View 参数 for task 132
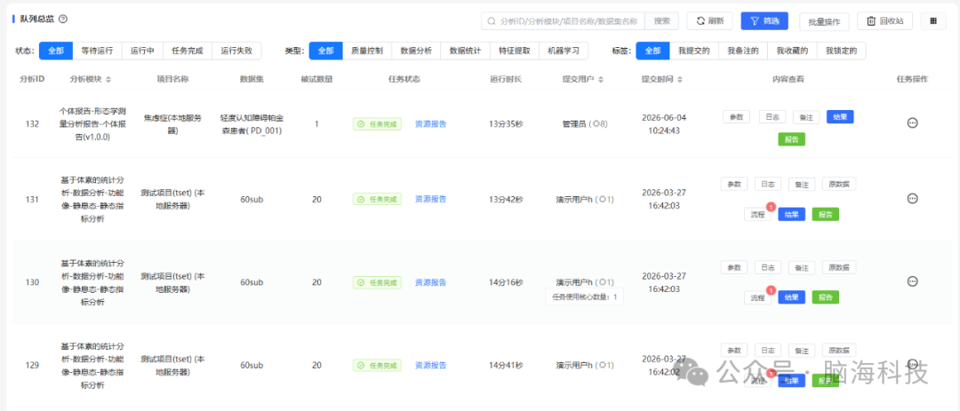This screenshot has height=411, width=960. (x=737, y=116)
